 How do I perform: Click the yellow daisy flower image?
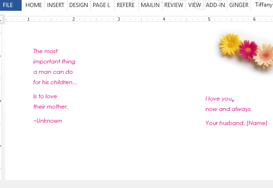click(230, 44)
